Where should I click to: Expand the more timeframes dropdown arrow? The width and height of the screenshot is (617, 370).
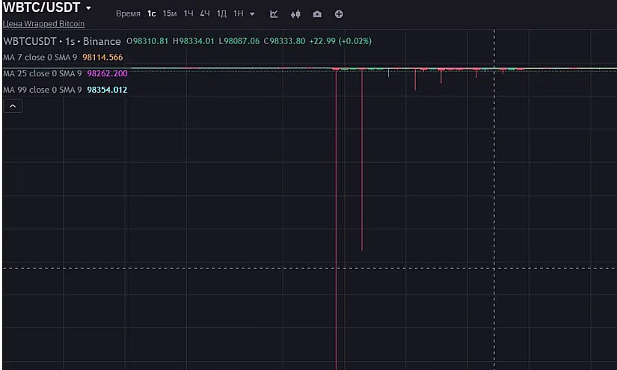tap(252, 14)
